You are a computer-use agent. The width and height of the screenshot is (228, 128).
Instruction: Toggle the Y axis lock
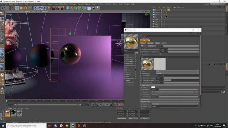pos(40,8)
